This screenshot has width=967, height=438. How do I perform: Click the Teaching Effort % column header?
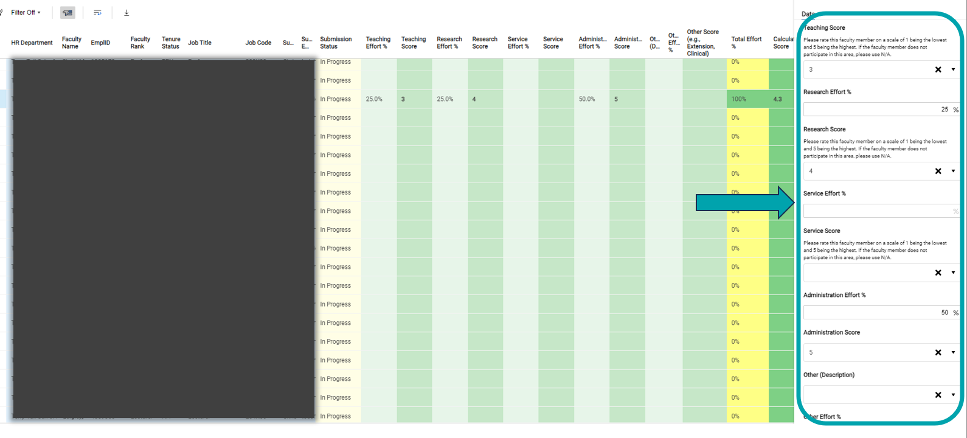point(378,43)
